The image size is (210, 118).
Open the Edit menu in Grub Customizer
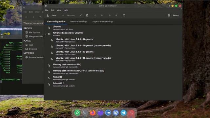coord(52,10)
